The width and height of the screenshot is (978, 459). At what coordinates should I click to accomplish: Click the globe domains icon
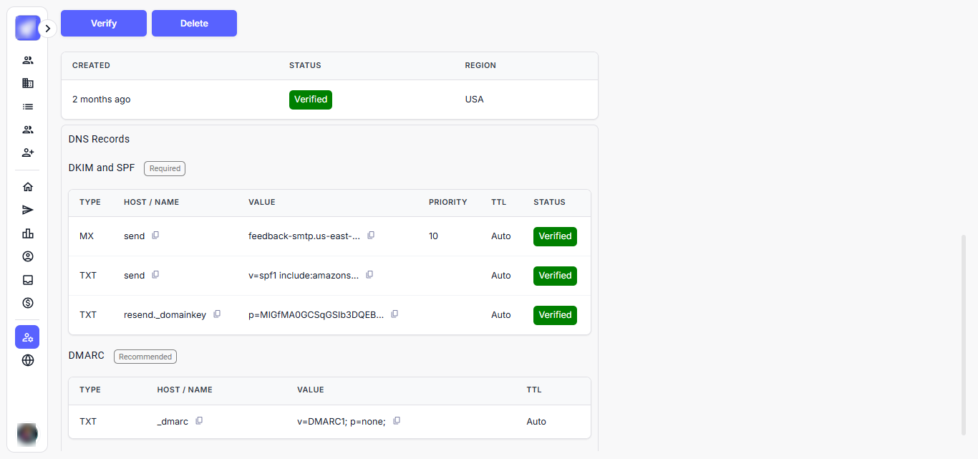click(x=28, y=360)
